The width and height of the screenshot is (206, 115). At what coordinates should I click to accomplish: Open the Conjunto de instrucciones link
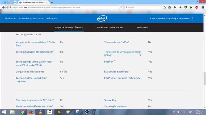point(30,72)
